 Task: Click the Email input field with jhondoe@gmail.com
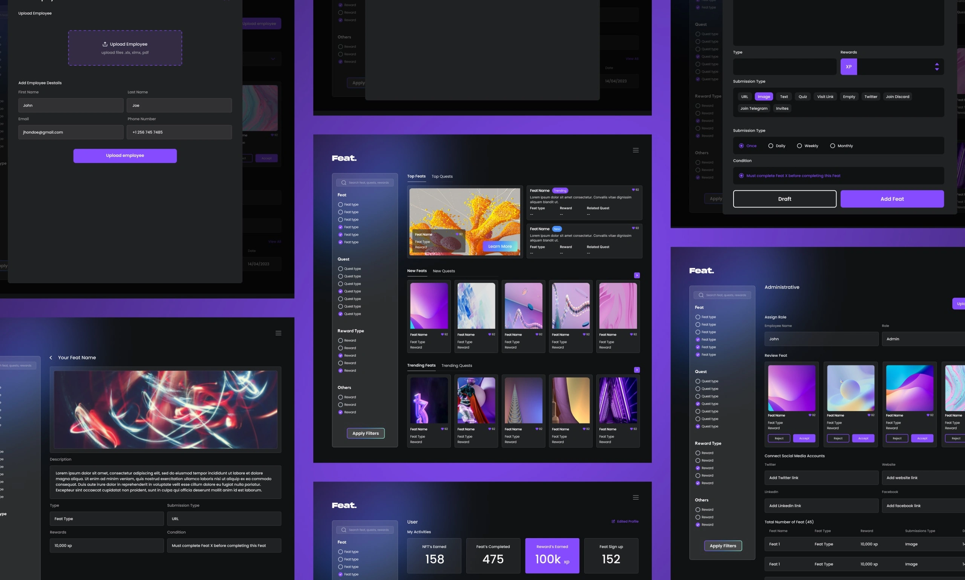click(71, 132)
